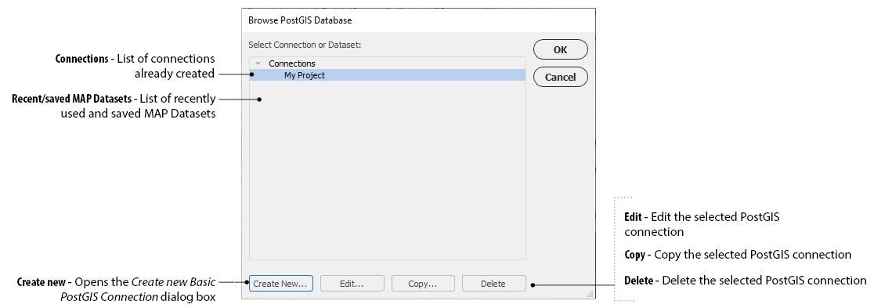Cancel the Browse PostGIS Database dialog
Image resolution: width=874 pixels, height=308 pixels.
(x=560, y=77)
